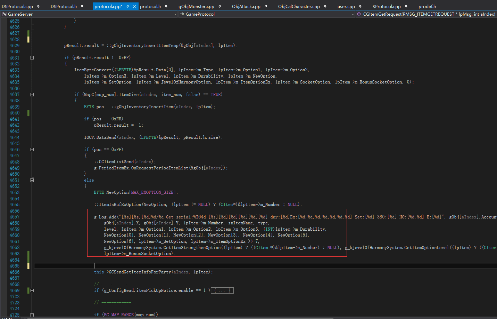Image resolution: width=497 pixels, height=319 pixels.
Task: Click 'TRUE' constant on line 4637
Action: pos(216,95)
